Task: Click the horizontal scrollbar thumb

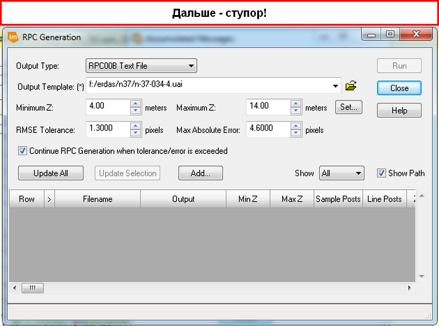Action: (x=33, y=288)
